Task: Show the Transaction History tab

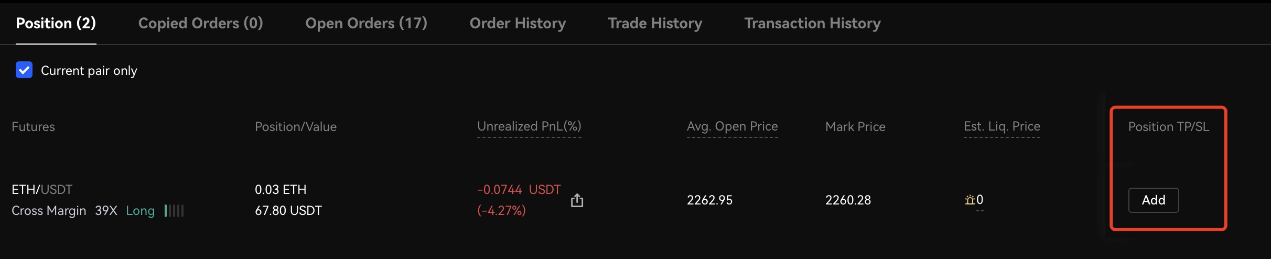Action: 812,23
